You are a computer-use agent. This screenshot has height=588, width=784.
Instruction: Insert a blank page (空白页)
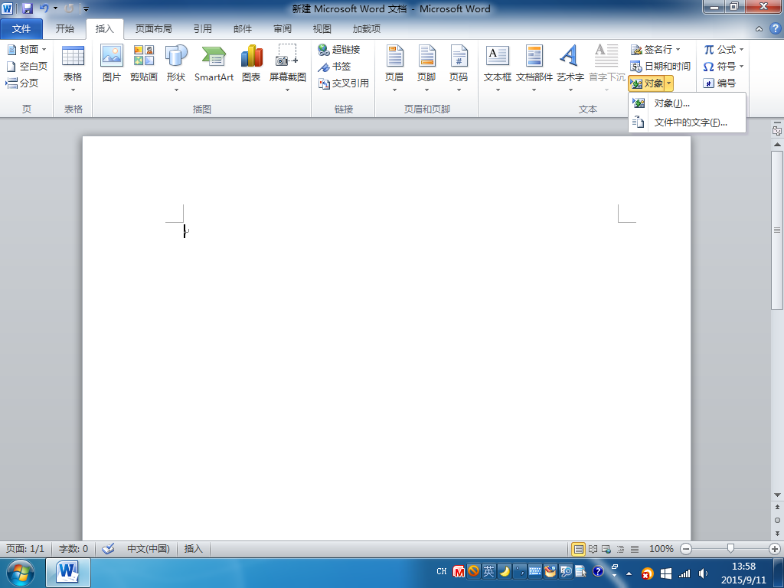click(27, 66)
